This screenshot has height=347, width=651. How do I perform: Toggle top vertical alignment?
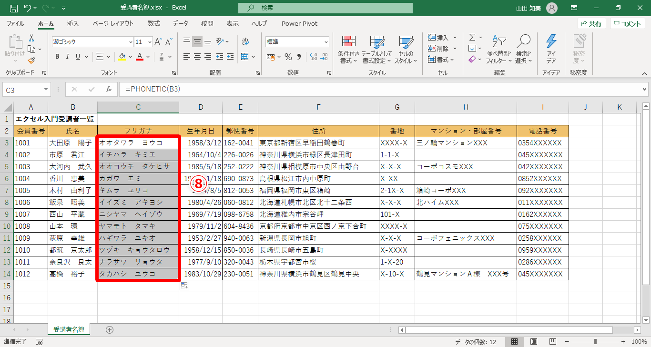[x=187, y=41]
